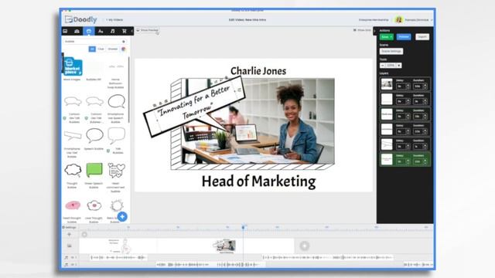Select the top photo layer thumbnail
Image resolution: width=495 pixels, height=278 pixels.
pyautogui.click(x=387, y=84)
